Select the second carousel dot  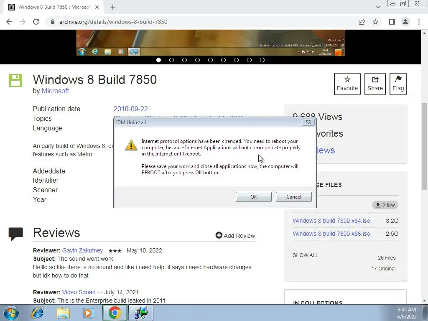click(x=171, y=60)
